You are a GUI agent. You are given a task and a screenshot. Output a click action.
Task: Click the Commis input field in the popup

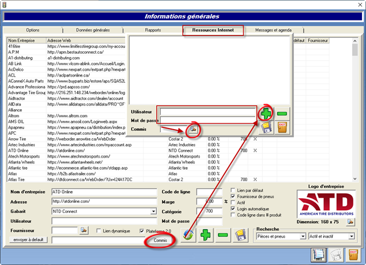[x=174, y=129]
